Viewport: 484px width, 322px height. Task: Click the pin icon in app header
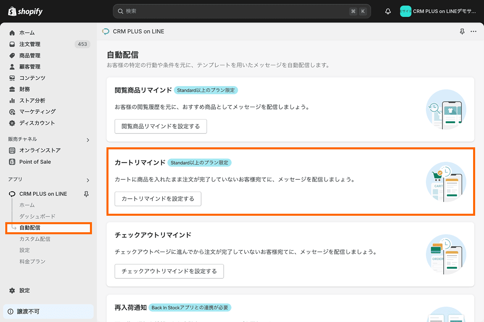462,31
